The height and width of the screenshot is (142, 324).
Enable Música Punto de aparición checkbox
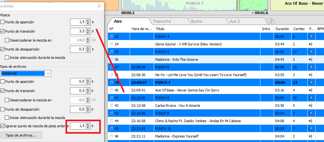(x=3, y=22)
